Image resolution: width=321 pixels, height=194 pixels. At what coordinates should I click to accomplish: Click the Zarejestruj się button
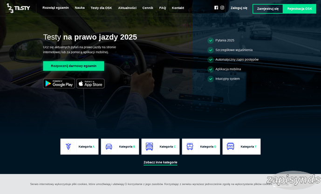tap(267, 8)
